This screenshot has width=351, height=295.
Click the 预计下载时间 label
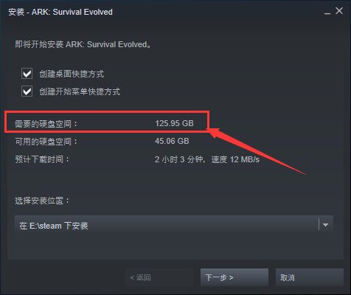point(42,159)
